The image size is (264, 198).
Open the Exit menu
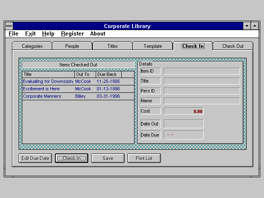pos(30,34)
